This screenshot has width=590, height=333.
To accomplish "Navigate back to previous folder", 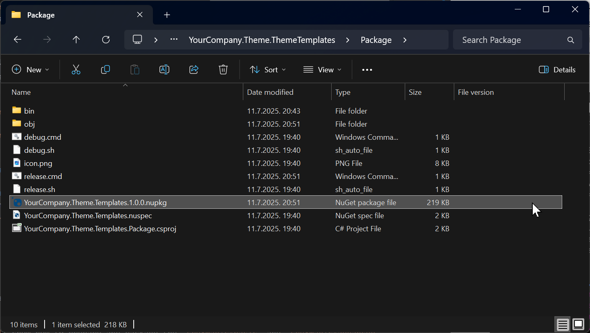I will tap(17, 40).
